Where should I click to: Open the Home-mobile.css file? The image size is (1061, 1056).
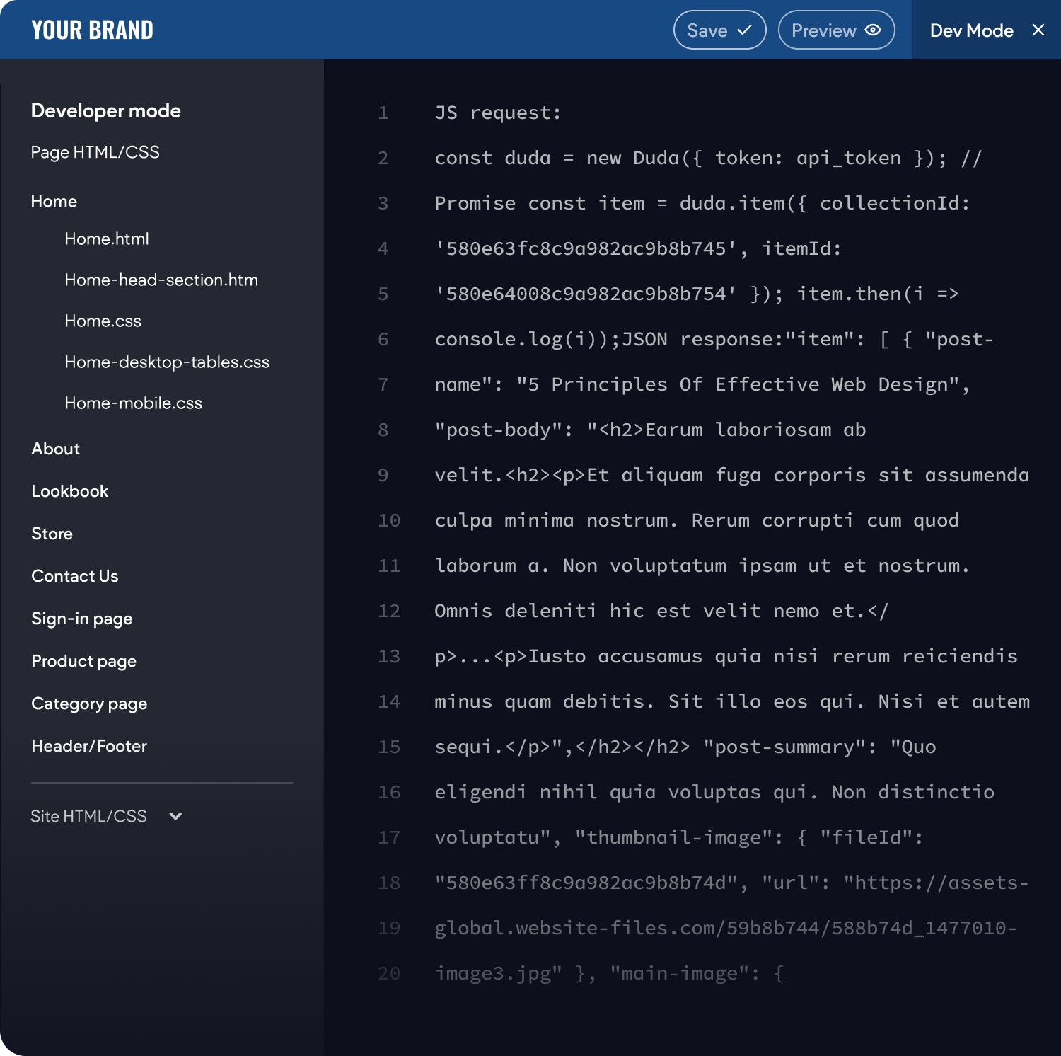pos(133,403)
